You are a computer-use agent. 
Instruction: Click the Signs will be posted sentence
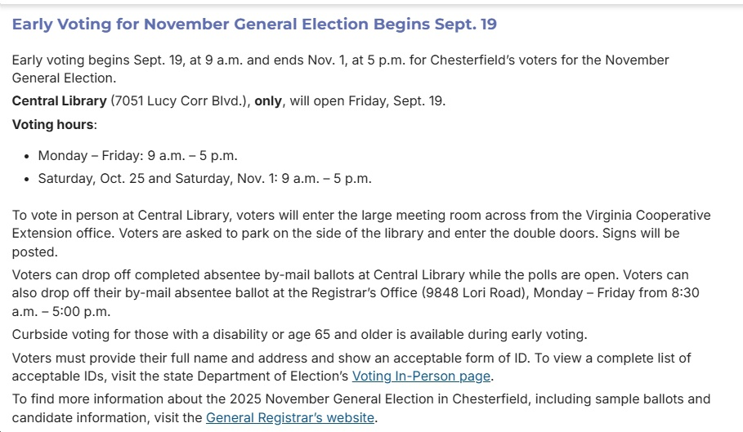point(641,234)
